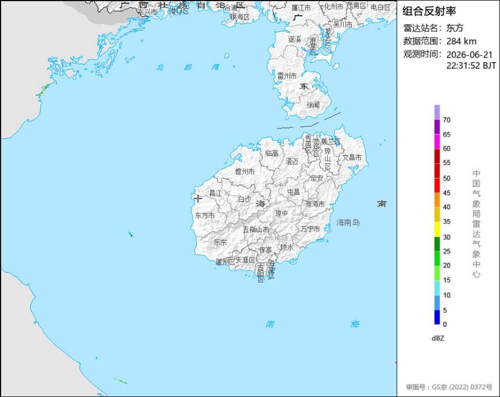
Task: Click the magenta 60–65 dBZ swatch
Action: tap(437, 141)
